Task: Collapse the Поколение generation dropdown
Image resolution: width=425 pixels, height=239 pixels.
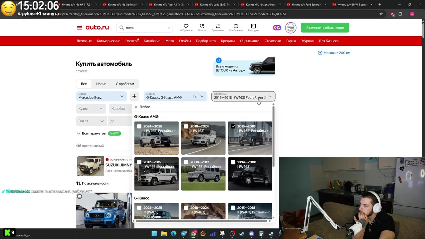Action: click(243, 96)
